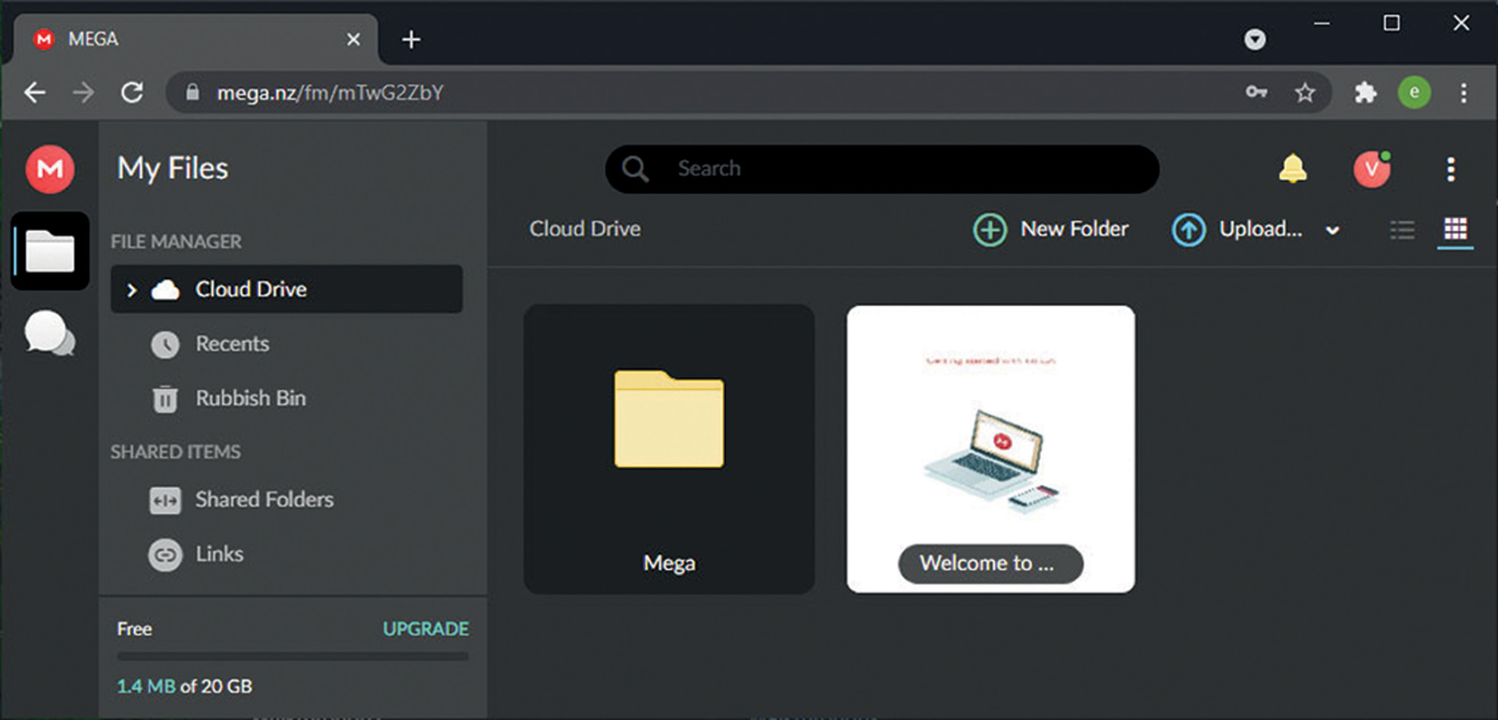Open Recents in the sidebar
The image size is (1498, 720).
(232, 344)
